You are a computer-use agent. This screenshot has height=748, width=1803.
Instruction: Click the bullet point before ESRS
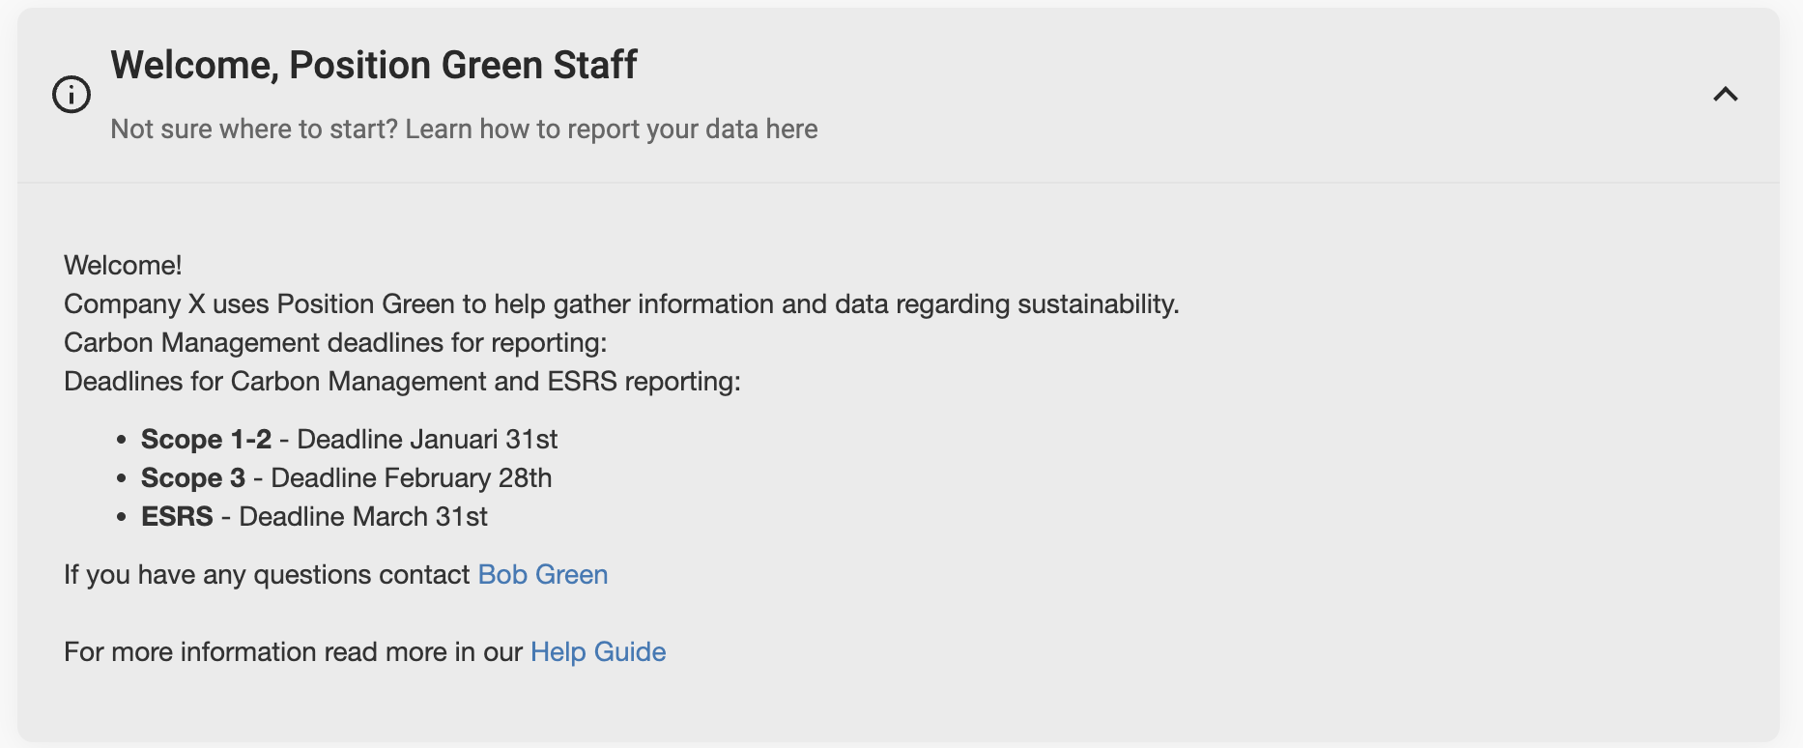pos(122,517)
